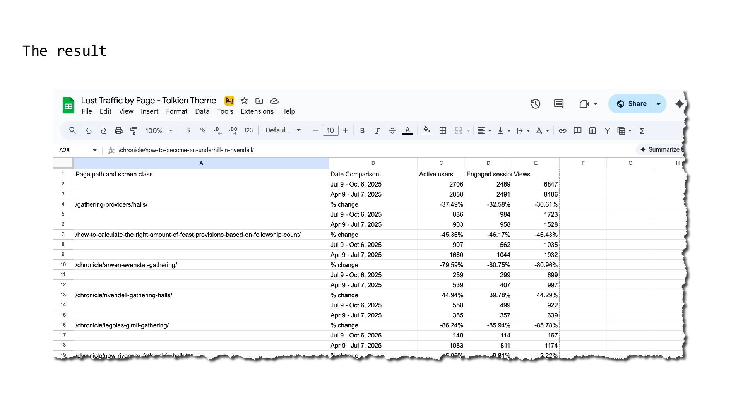Toggle strikethrough formatting
The height and width of the screenshot is (418, 743).
click(392, 131)
